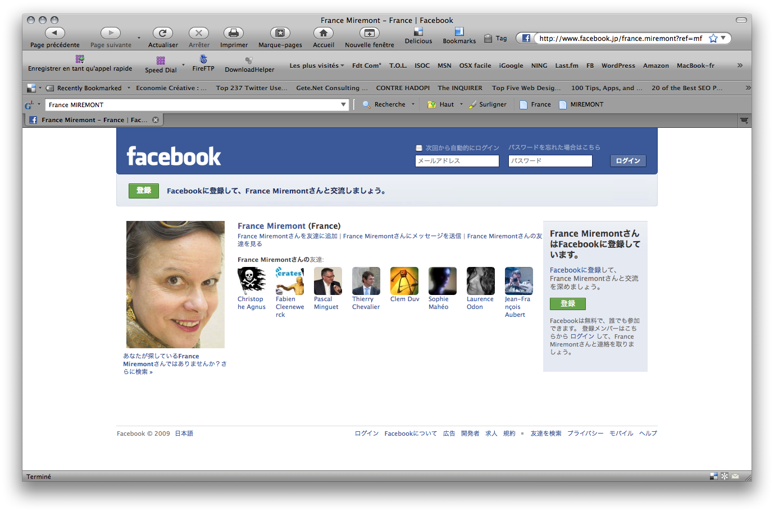
Task: Open the プライバシー footer link
Action: point(585,433)
